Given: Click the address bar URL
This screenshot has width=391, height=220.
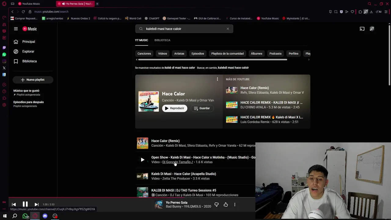Looking at the screenshot, I should point(51,12).
